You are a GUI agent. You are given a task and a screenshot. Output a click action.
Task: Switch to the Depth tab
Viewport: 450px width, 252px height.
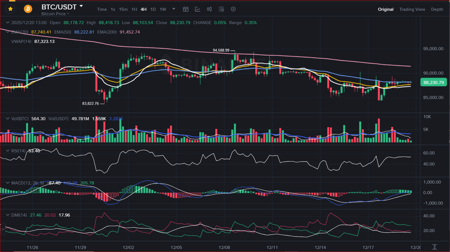[x=437, y=9]
